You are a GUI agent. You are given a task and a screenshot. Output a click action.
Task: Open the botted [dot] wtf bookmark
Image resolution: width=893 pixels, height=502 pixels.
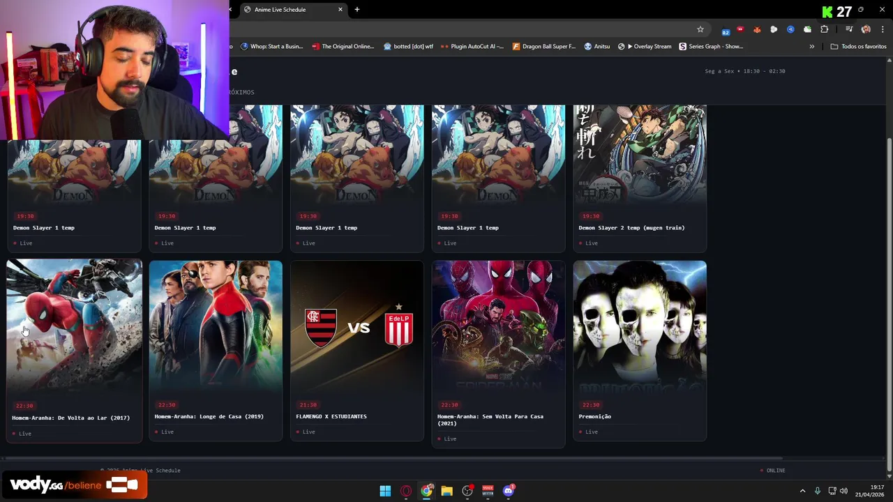pyautogui.click(x=408, y=47)
